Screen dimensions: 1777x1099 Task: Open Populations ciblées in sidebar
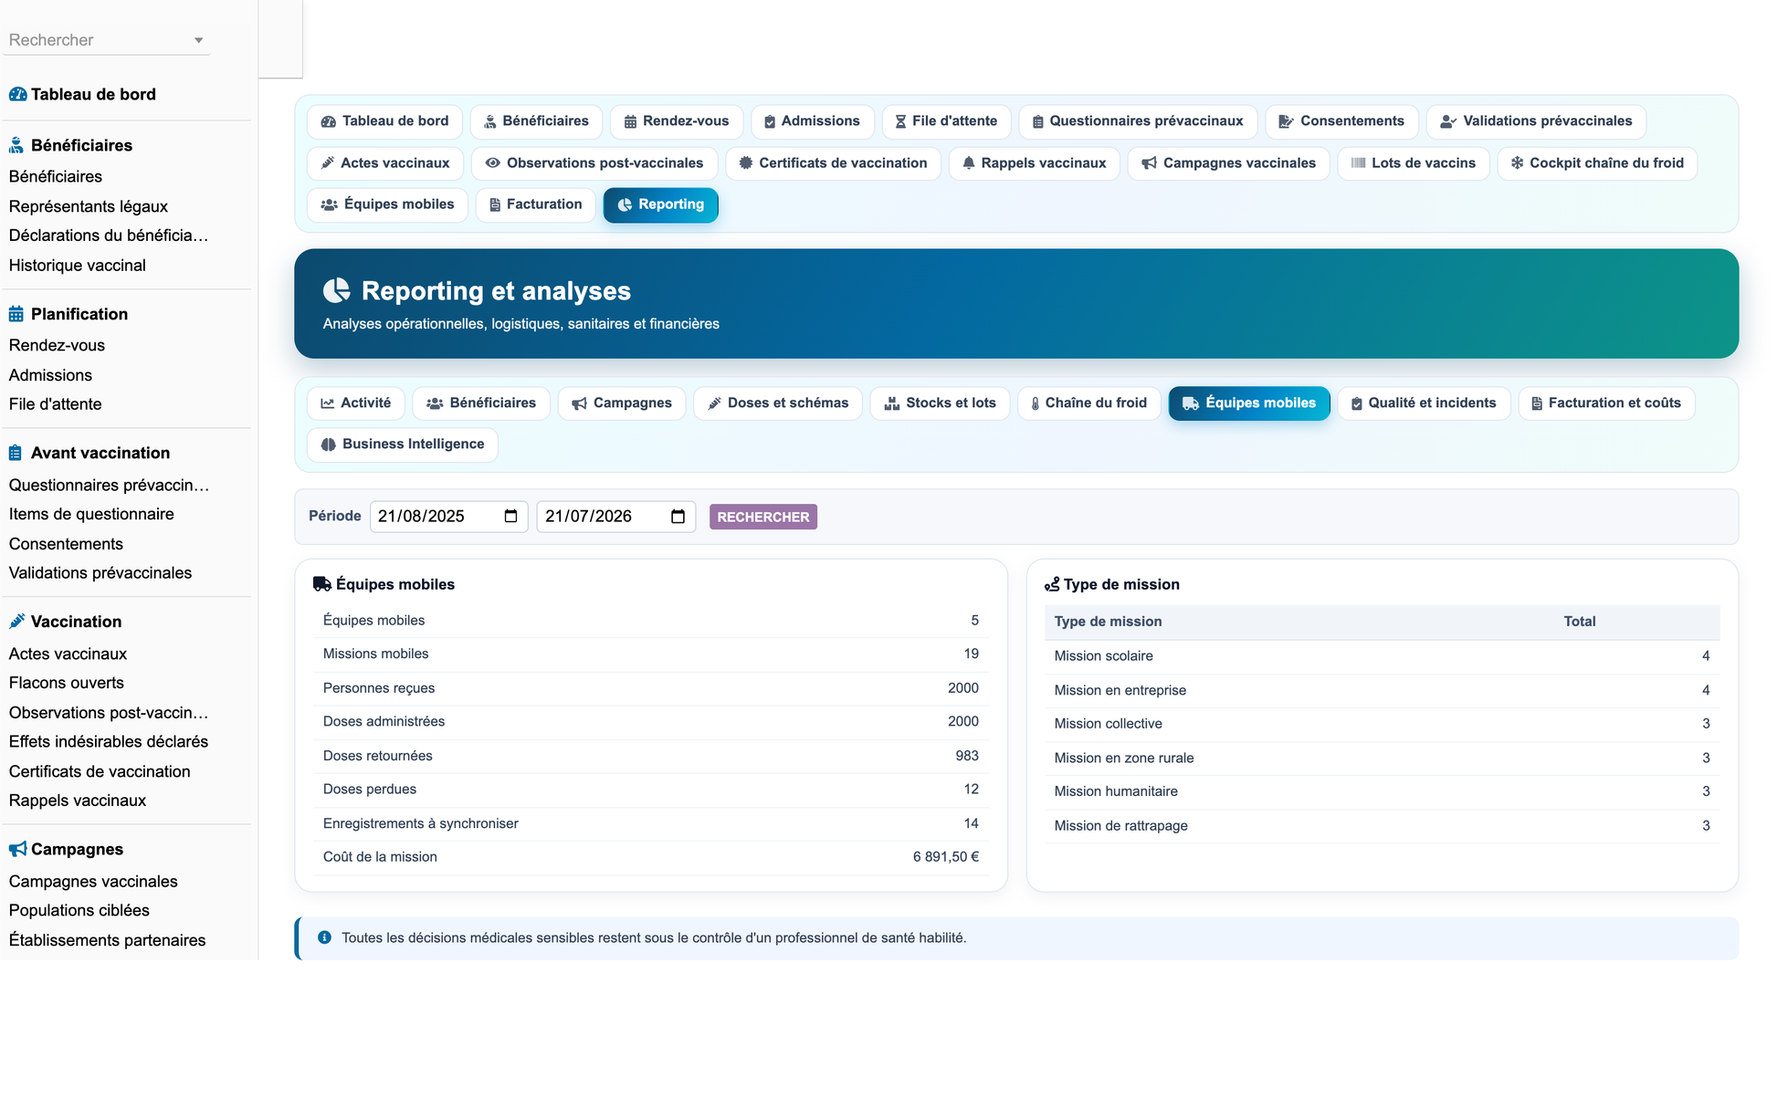(79, 910)
